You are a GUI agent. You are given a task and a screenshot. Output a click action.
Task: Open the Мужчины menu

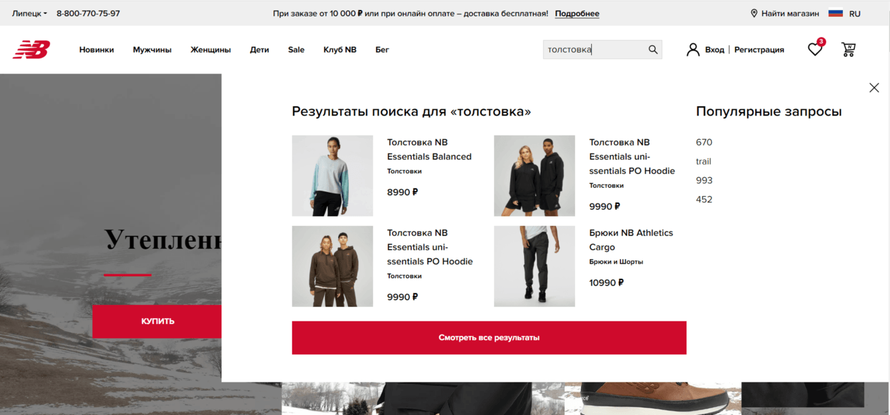tap(152, 50)
